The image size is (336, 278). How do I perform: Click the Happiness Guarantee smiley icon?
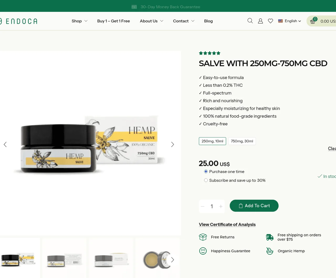coord(203,251)
